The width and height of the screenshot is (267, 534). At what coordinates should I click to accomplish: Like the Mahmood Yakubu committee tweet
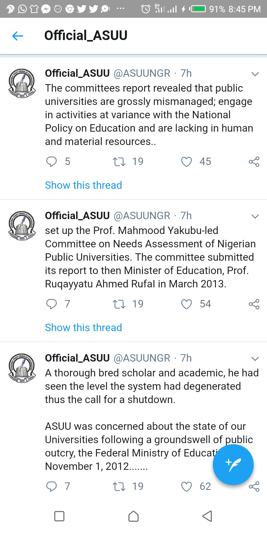[x=186, y=304]
